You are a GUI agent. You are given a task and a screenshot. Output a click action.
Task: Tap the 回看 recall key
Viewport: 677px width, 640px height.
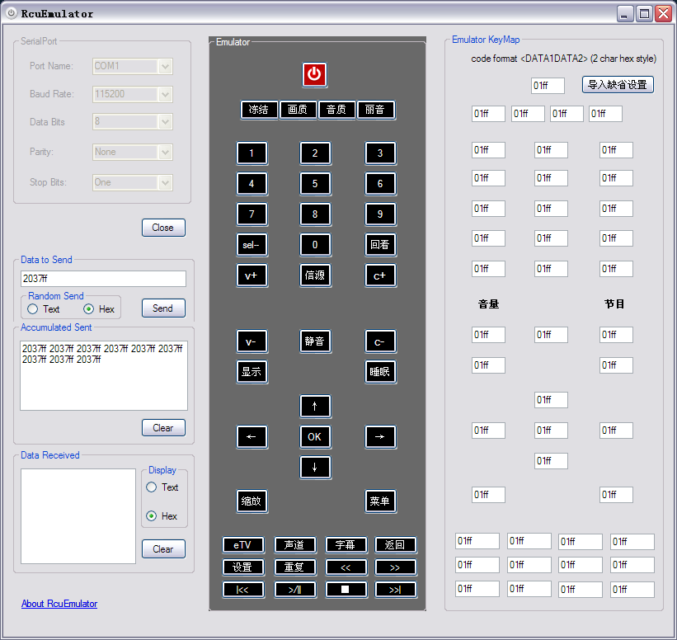pos(380,244)
